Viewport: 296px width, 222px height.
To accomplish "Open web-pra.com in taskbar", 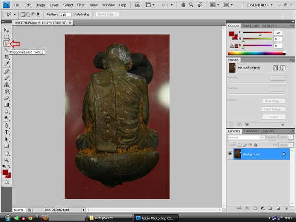I will click(110, 218).
